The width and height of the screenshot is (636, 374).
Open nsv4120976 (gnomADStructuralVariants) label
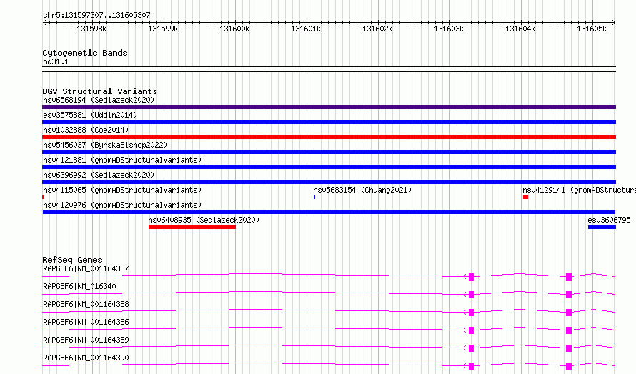click(122, 205)
